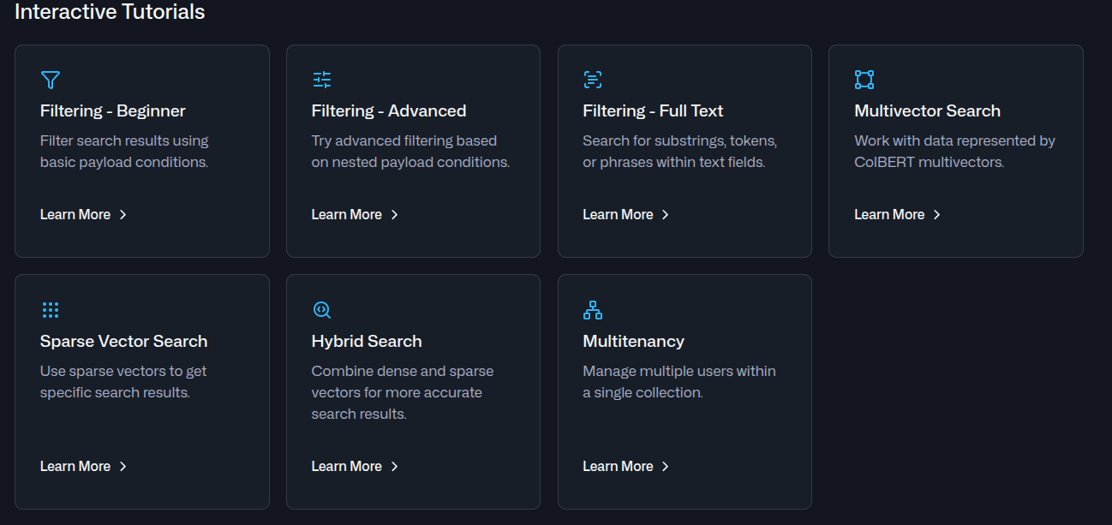
Task: Click the chevron arrow in Multivector Search card
Action: tap(936, 214)
